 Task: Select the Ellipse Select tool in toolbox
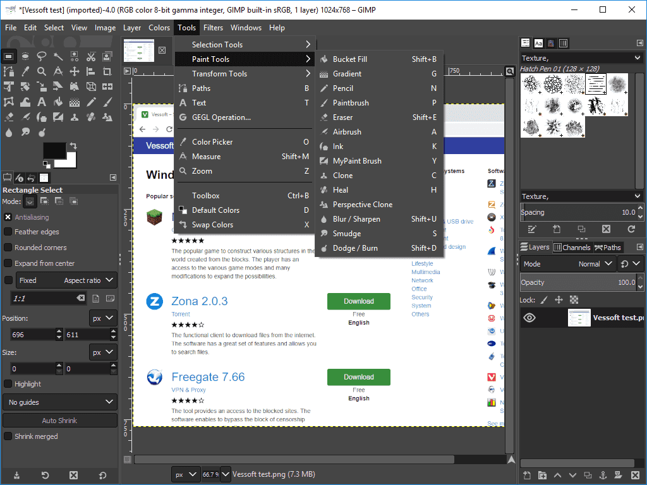click(25, 56)
